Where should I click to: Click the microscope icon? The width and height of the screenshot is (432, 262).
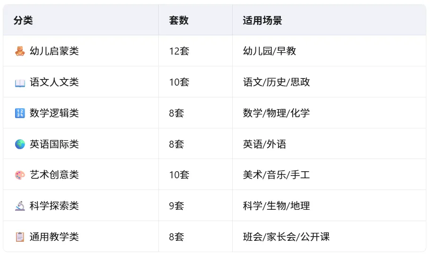(20, 206)
